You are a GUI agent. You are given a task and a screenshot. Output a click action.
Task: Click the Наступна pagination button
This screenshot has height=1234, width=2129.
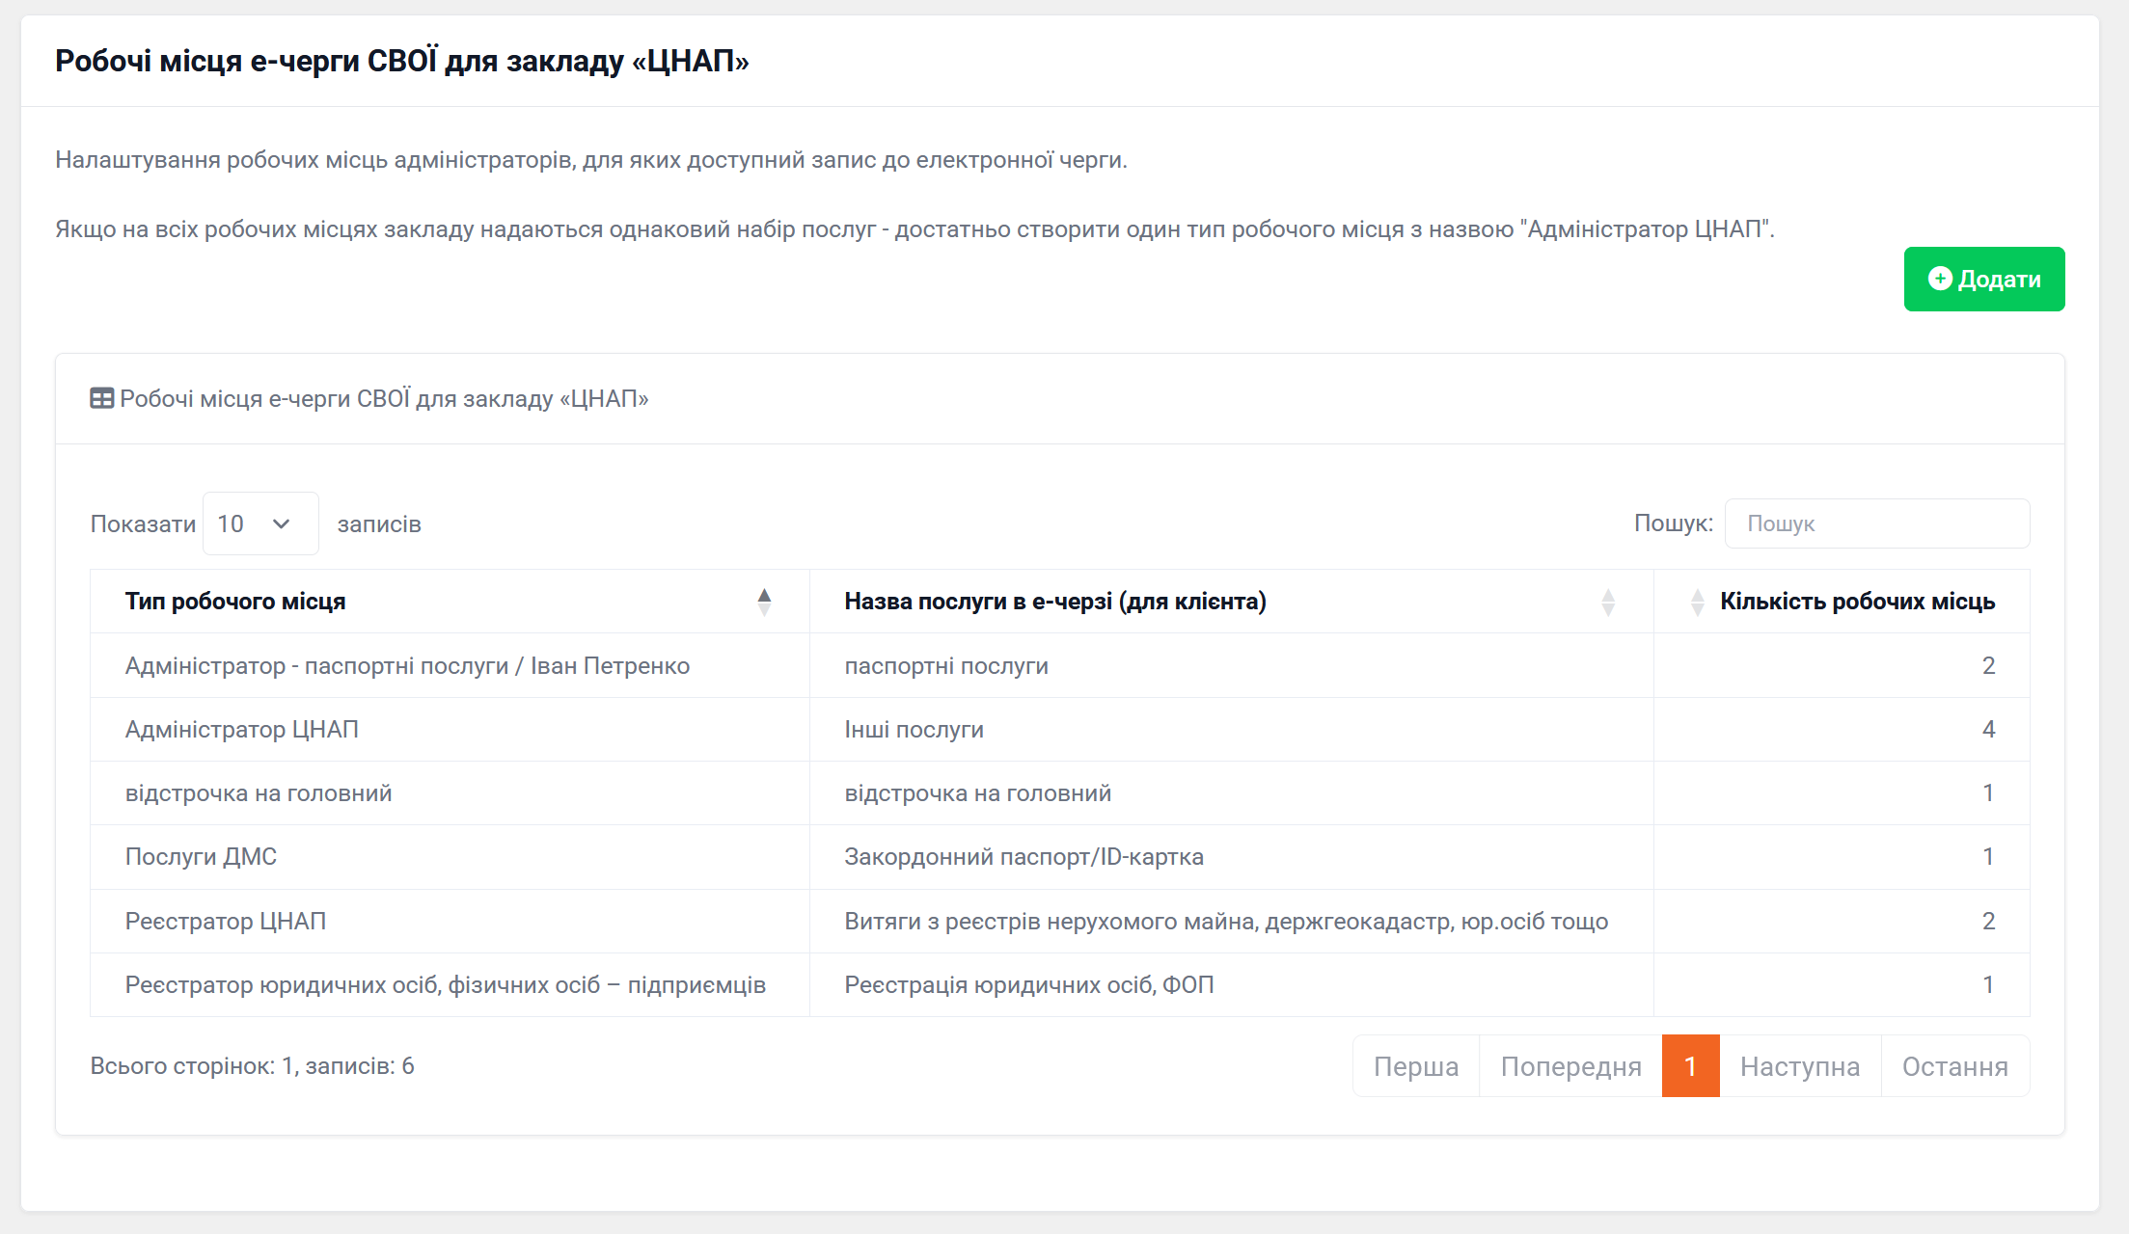point(1799,1066)
